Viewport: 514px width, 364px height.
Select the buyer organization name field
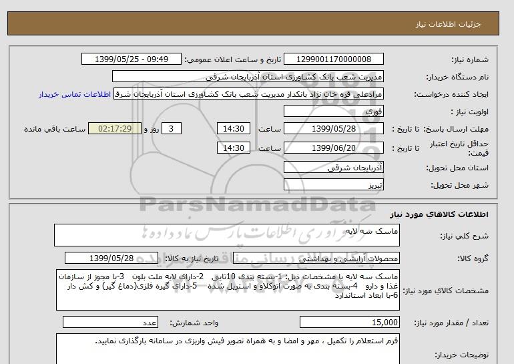[x=248, y=76]
